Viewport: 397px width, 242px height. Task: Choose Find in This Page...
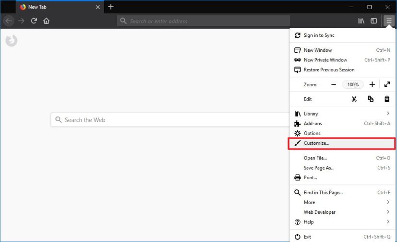tap(342, 193)
